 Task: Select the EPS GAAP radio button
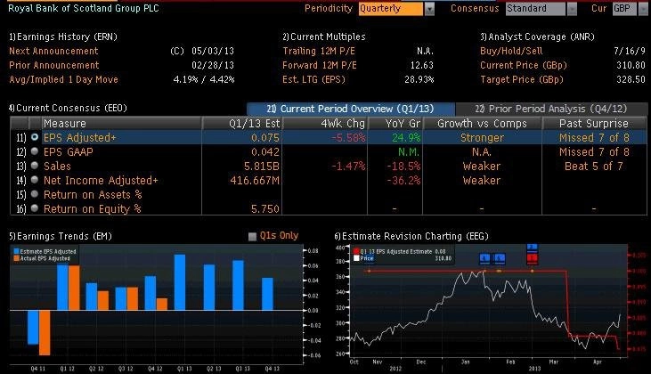pos(35,151)
